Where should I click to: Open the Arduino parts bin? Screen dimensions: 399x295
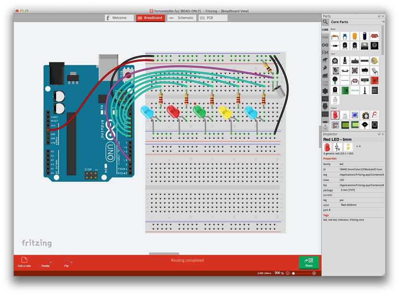click(325, 45)
